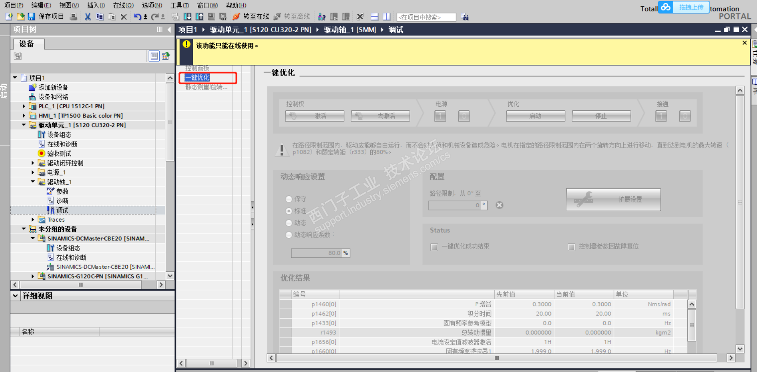Click the search-in-project input field
This screenshot has height=372, width=757.
[426, 17]
